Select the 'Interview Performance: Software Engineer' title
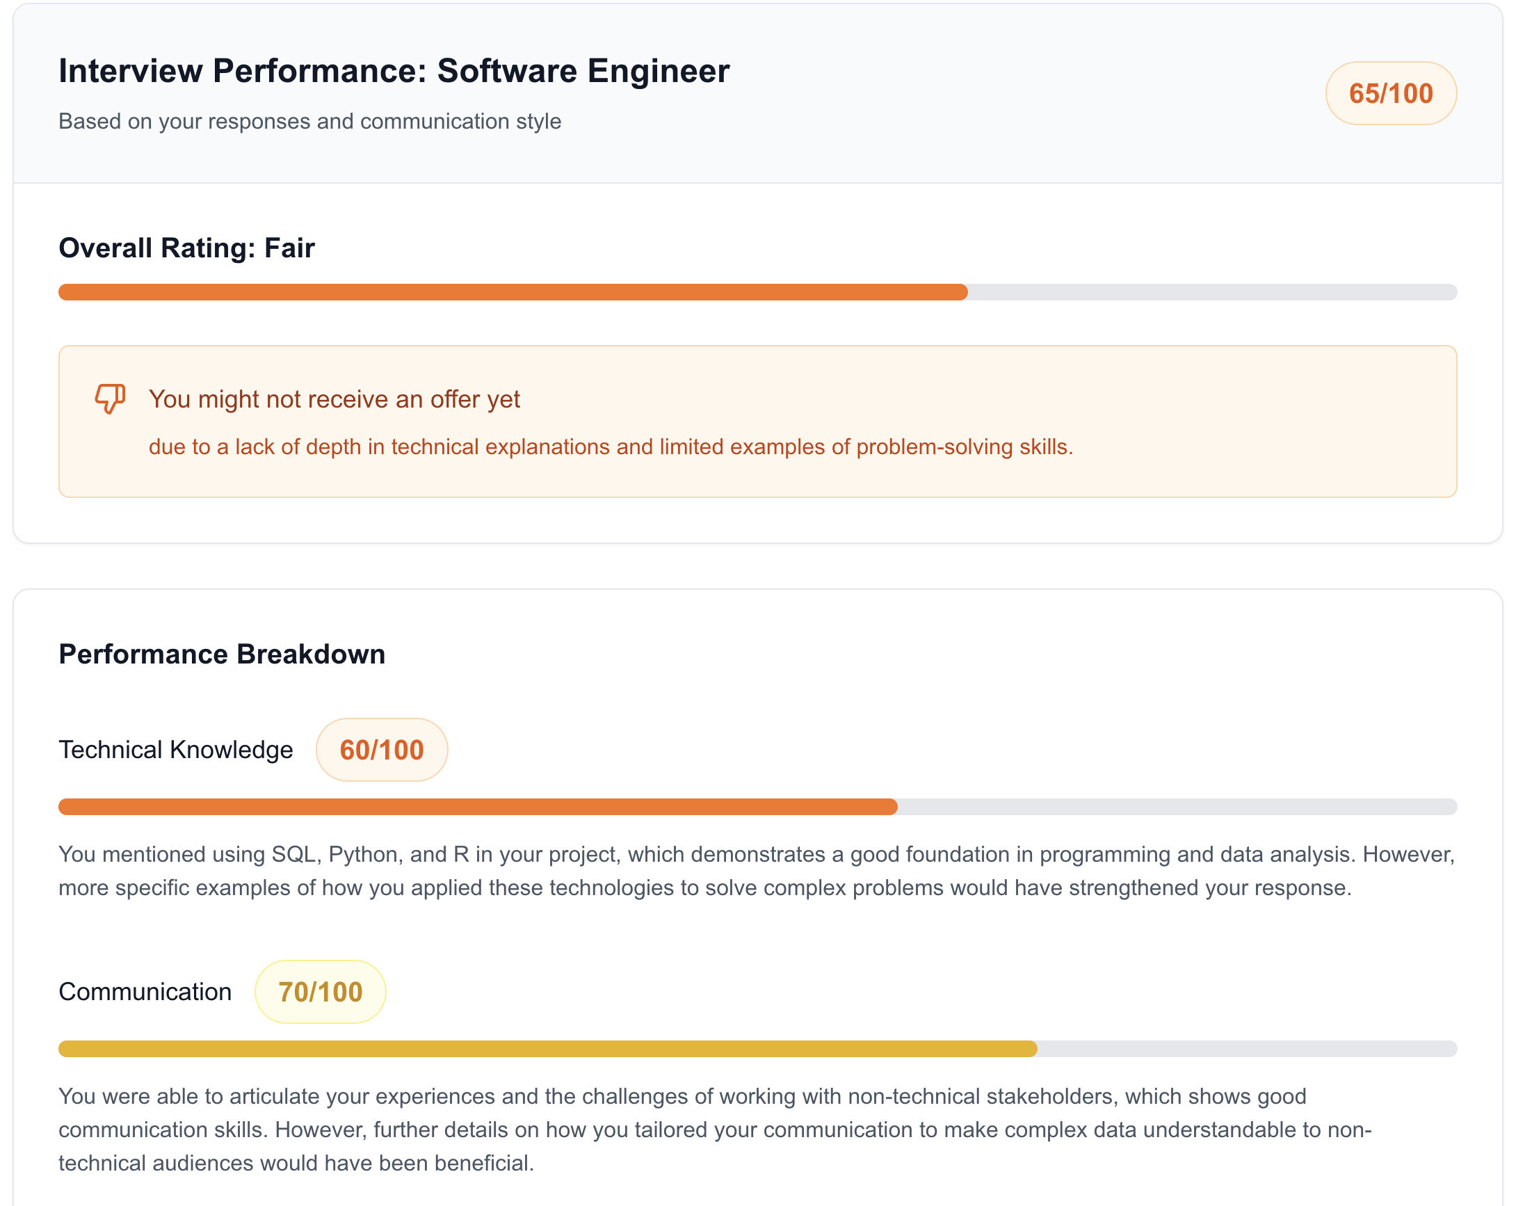1516x1206 pixels. click(x=394, y=71)
